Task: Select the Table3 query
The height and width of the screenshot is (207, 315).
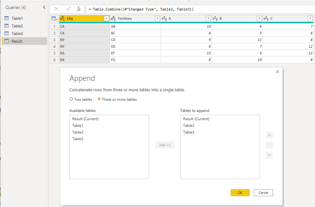Action: pos(24,33)
